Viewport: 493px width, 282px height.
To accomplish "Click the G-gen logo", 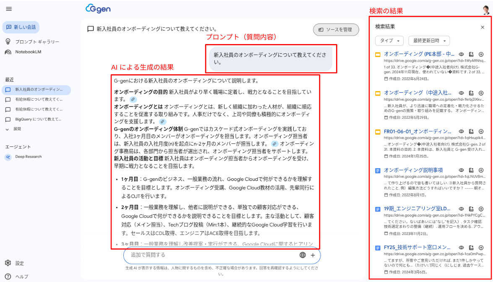I will [x=98, y=8].
